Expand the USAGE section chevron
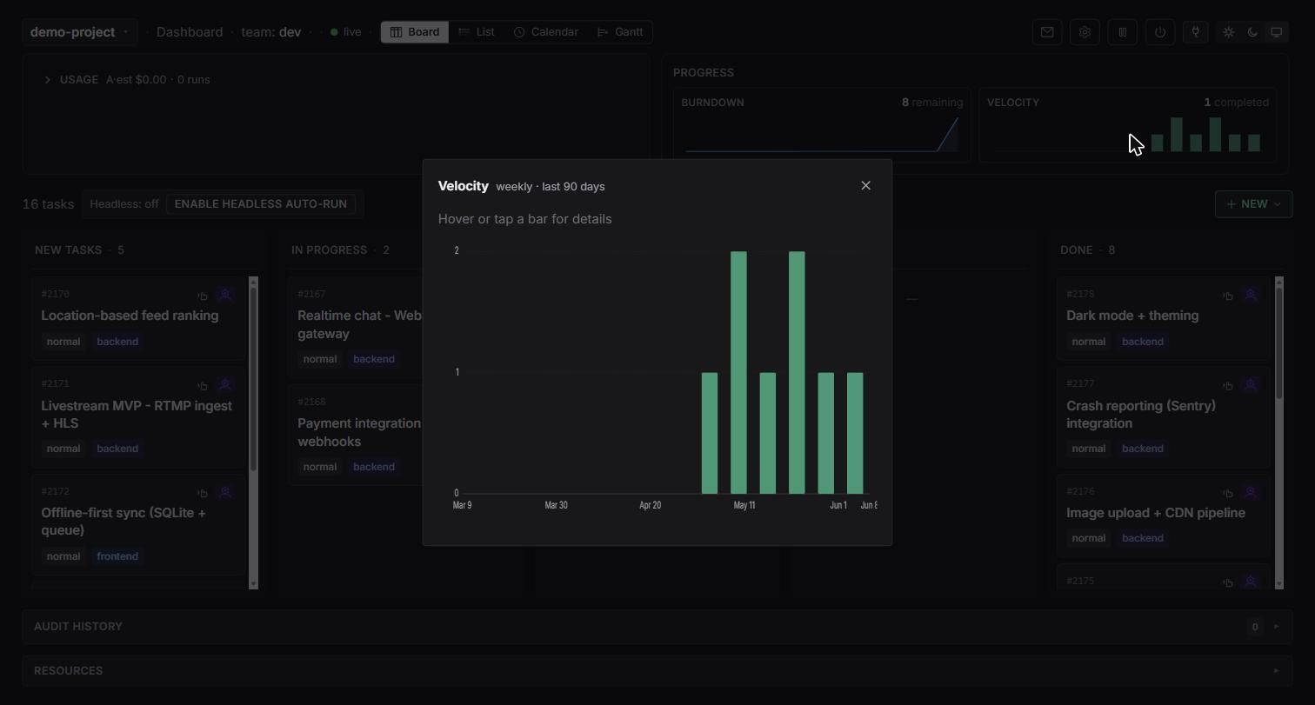This screenshot has height=705, width=1315. pos(48,80)
